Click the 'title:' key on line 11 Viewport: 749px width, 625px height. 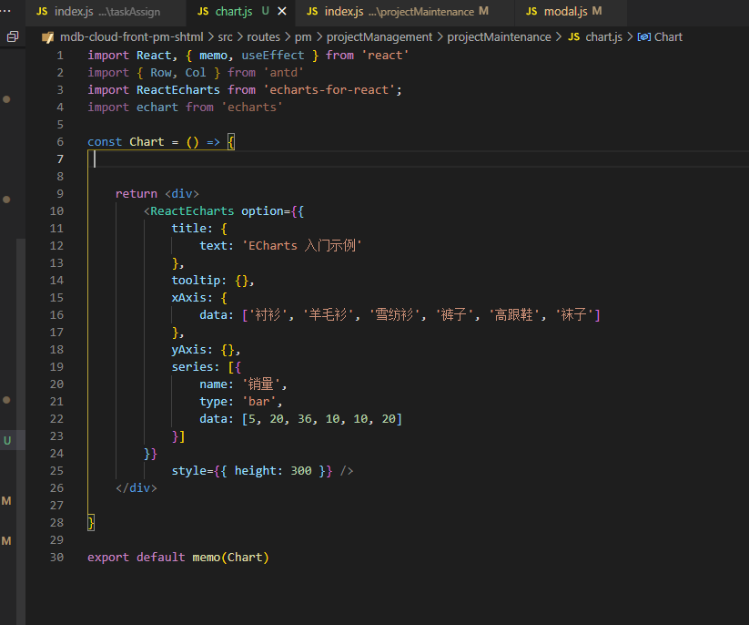coord(192,229)
